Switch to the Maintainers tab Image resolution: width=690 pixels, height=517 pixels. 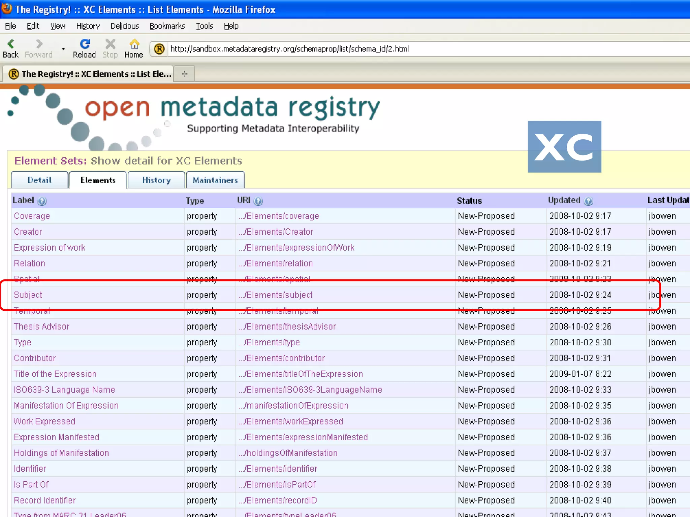(x=215, y=180)
